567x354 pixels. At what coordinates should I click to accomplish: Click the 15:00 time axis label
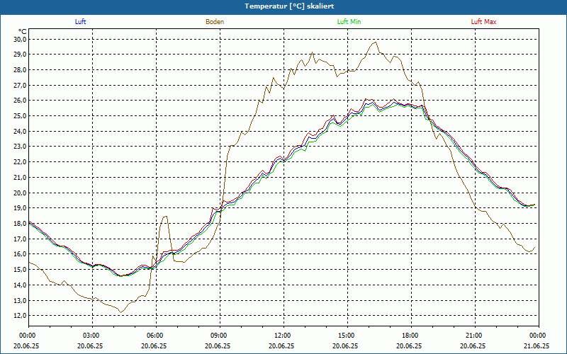(x=348, y=336)
